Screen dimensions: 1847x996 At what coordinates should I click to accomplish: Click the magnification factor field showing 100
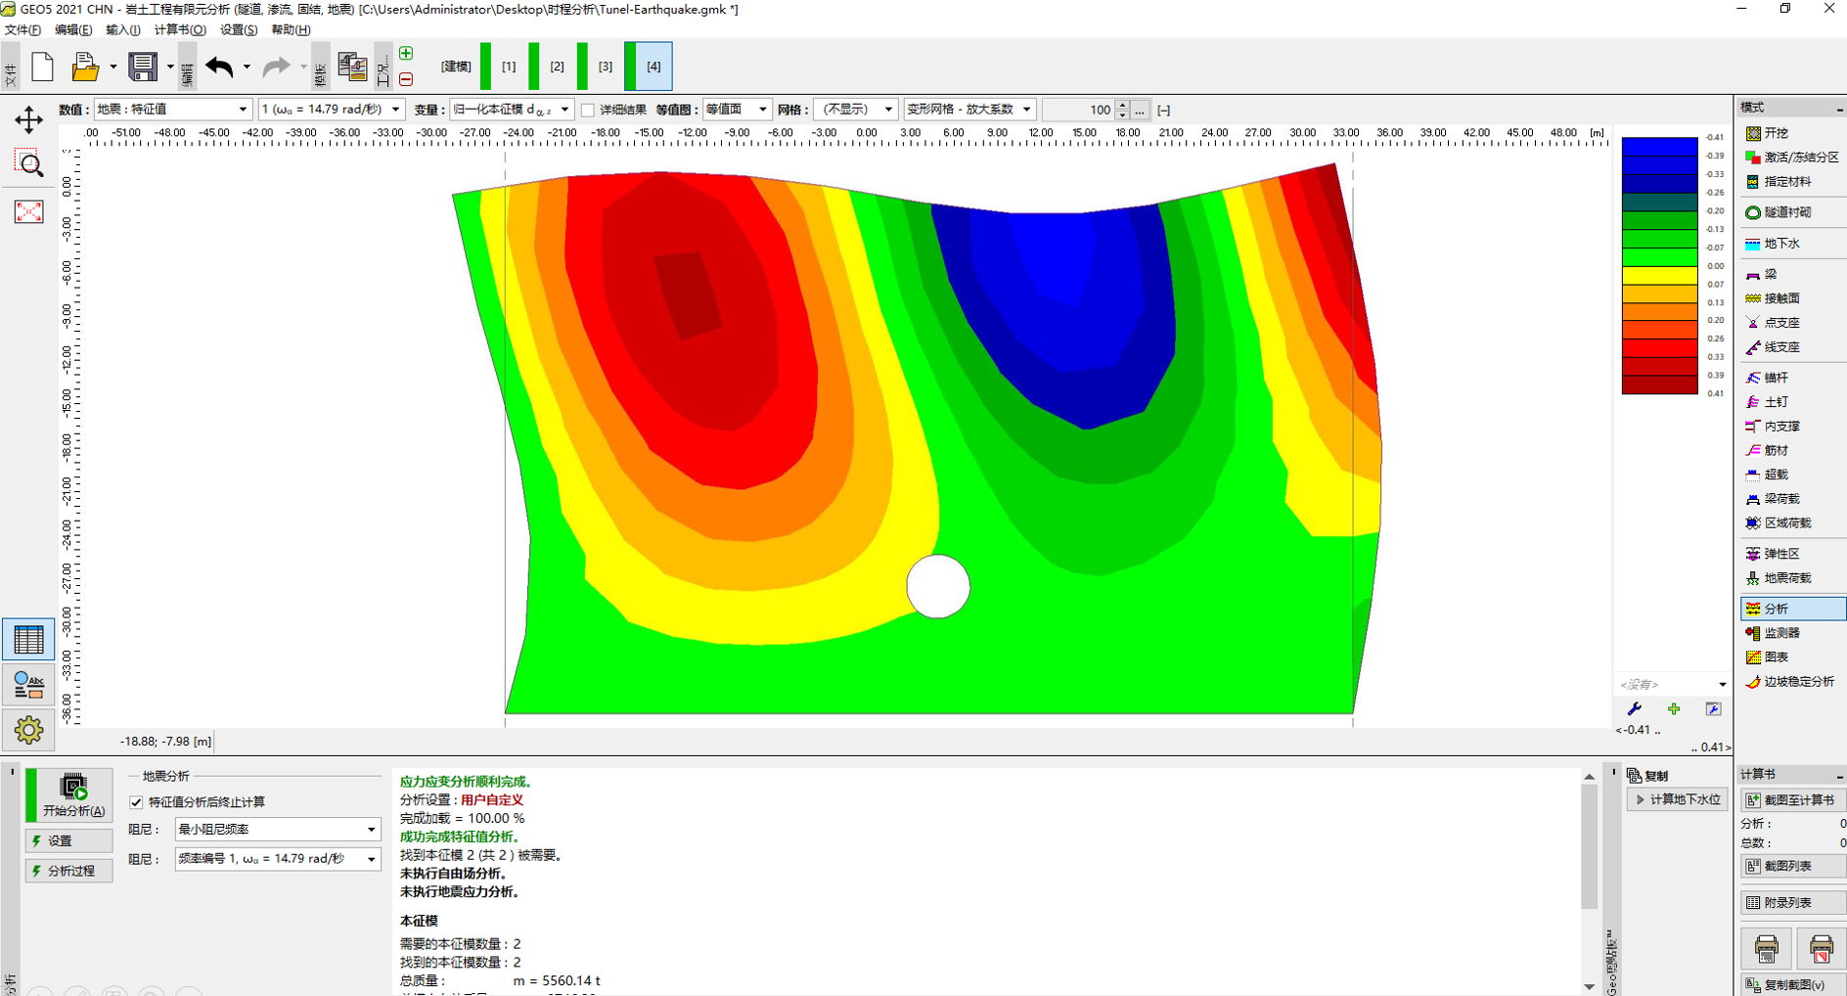1078,110
